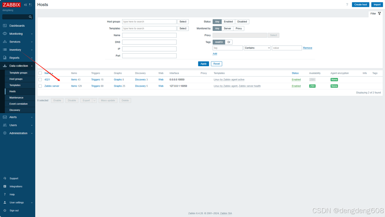Click the Inventory list icon
Image resolution: width=385 pixels, height=217 pixels.
coord(5,50)
